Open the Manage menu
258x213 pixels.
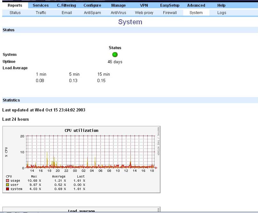(x=119, y=5)
